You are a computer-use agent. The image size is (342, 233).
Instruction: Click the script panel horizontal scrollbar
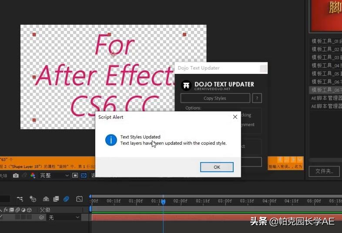325,160
